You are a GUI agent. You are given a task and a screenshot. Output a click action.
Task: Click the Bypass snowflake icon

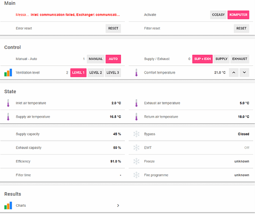pyautogui.click(x=136, y=134)
